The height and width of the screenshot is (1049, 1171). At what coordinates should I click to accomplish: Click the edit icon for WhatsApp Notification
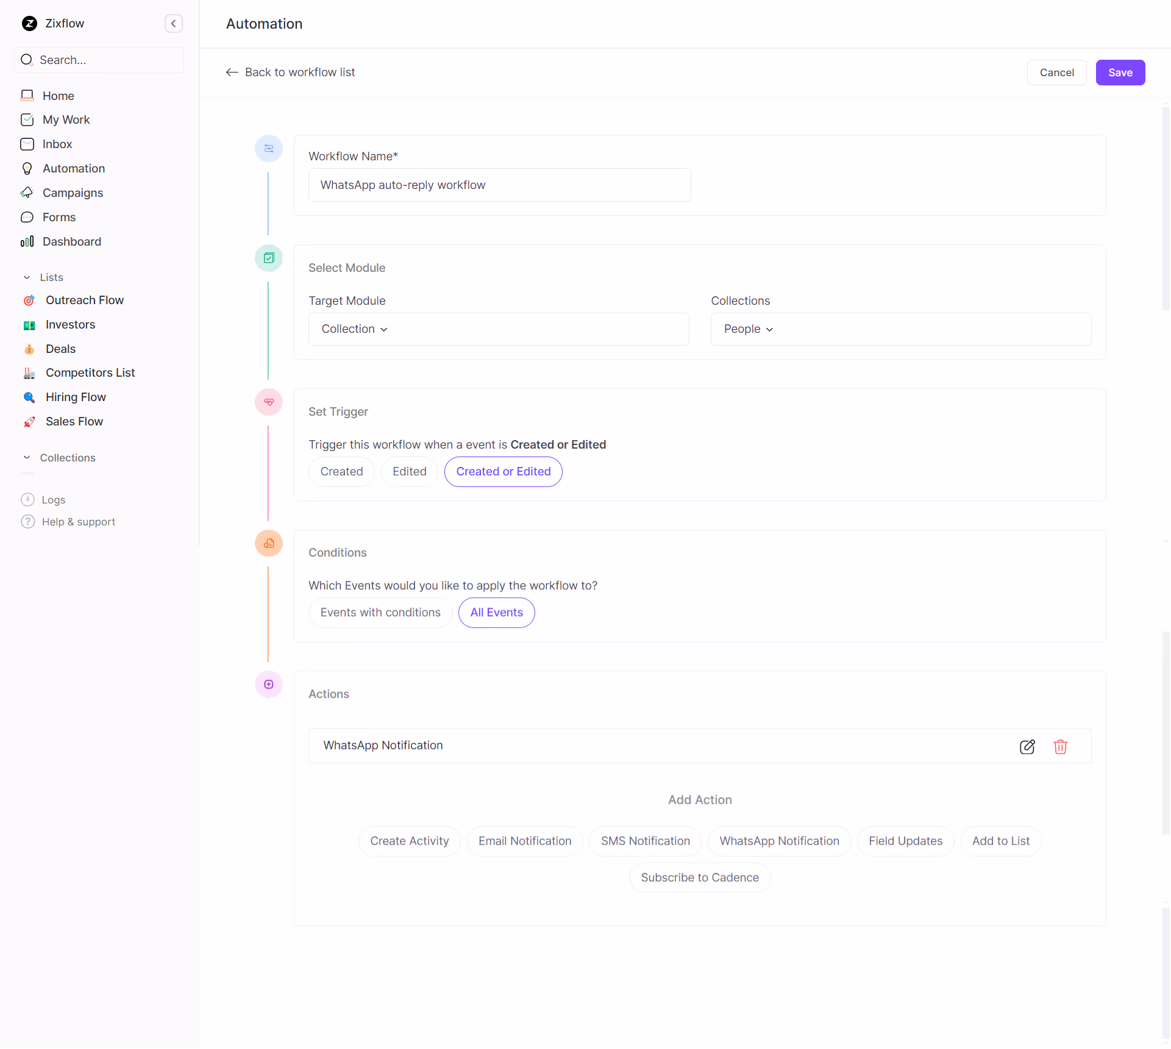pyautogui.click(x=1027, y=747)
